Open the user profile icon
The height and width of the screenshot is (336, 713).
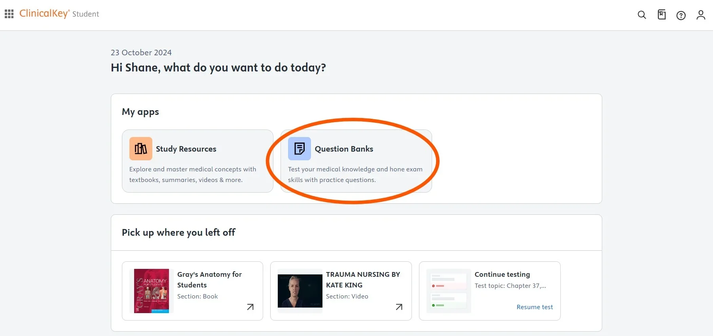(701, 15)
